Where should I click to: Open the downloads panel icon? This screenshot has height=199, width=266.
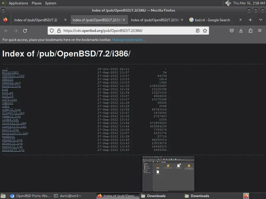point(241,31)
